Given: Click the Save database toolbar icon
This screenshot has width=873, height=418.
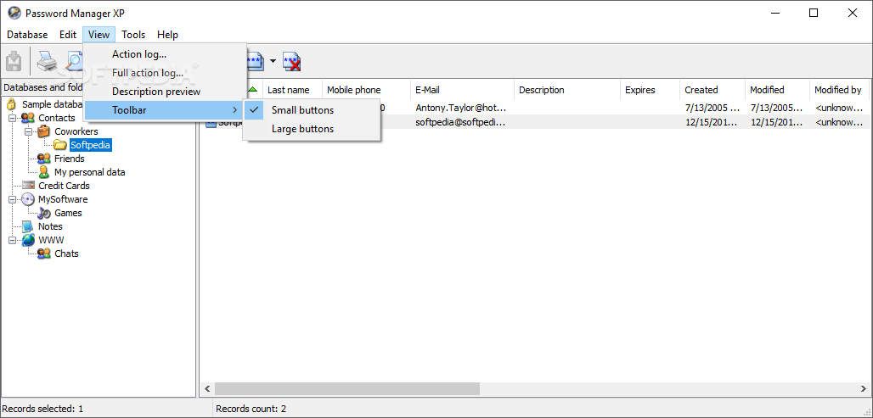Looking at the screenshot, I should tap(14, 61).
